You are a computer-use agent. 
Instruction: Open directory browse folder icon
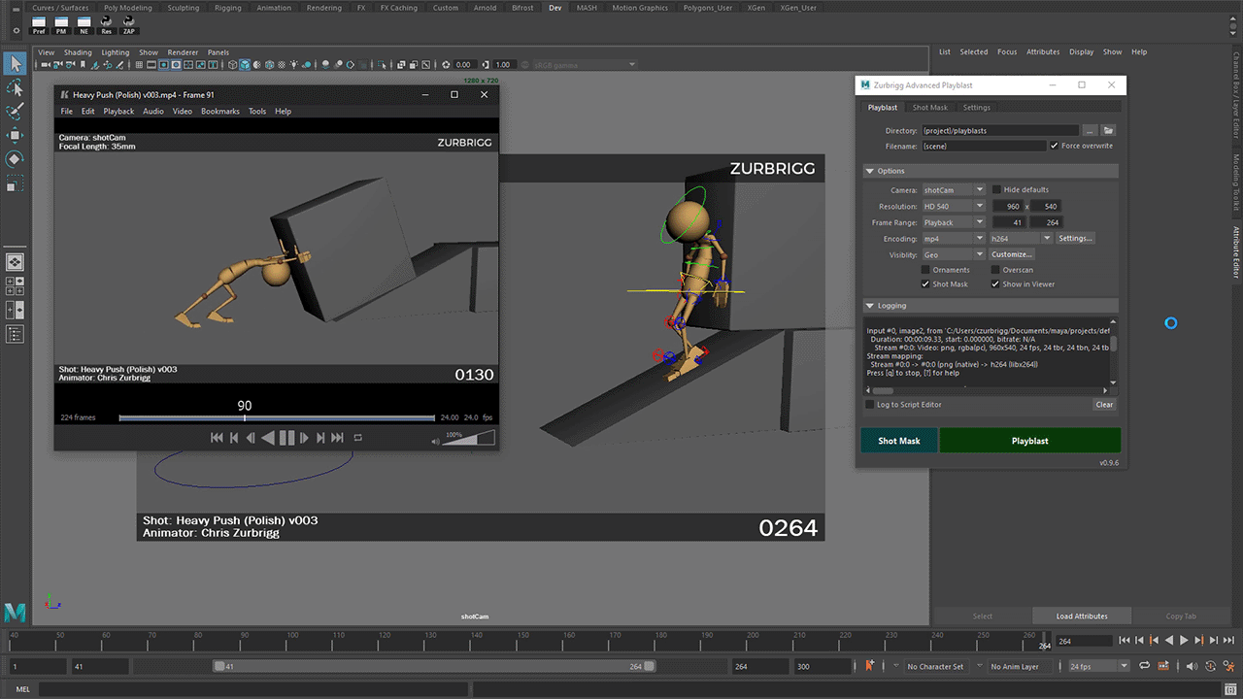1108,130
